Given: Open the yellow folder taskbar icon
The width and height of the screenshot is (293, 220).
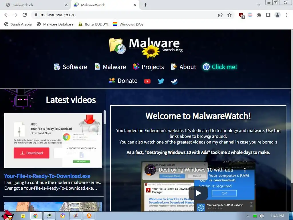Looking at the screenshot, I should coord(23,216).
